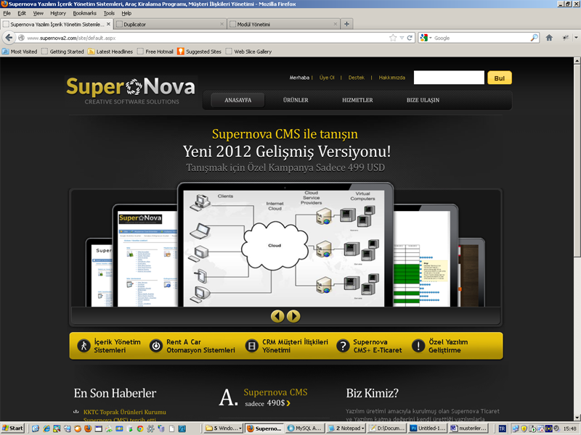581x435 pixels.
Task: Switch to the MySQL taskbar window
Action: (304, 428)
